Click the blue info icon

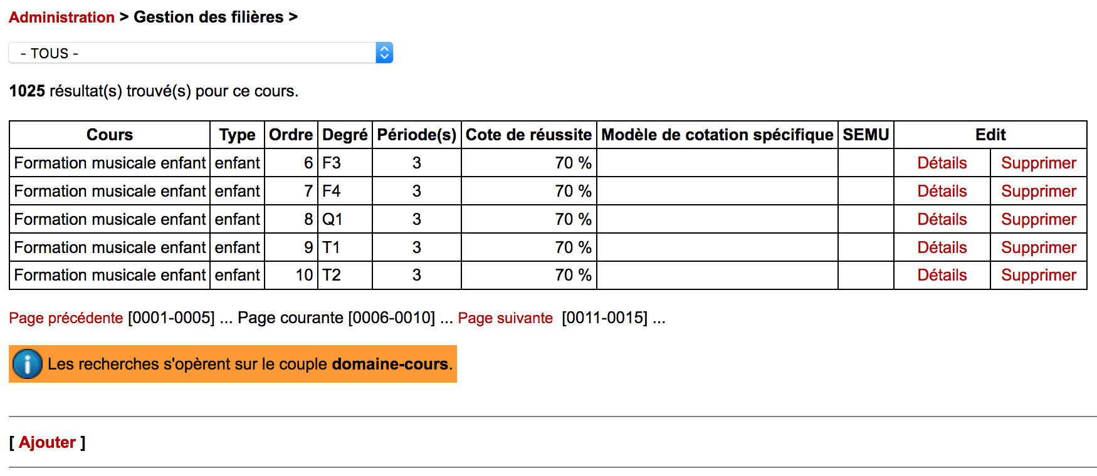coord(27,364)
